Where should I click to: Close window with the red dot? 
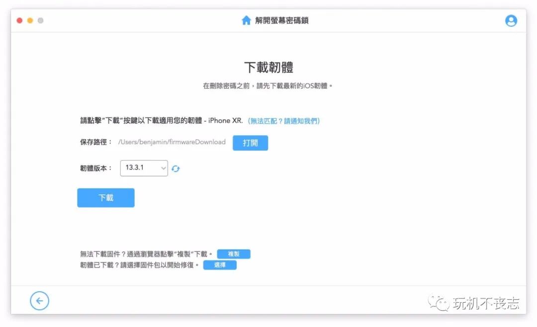click(19, 20)
